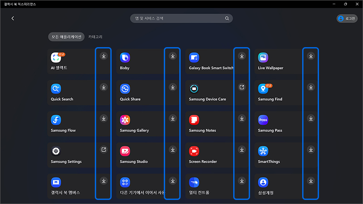Viewport: 363px width, 204px height.
Task: Click the Screen Recorder download icon
Action: coord(242,149)
